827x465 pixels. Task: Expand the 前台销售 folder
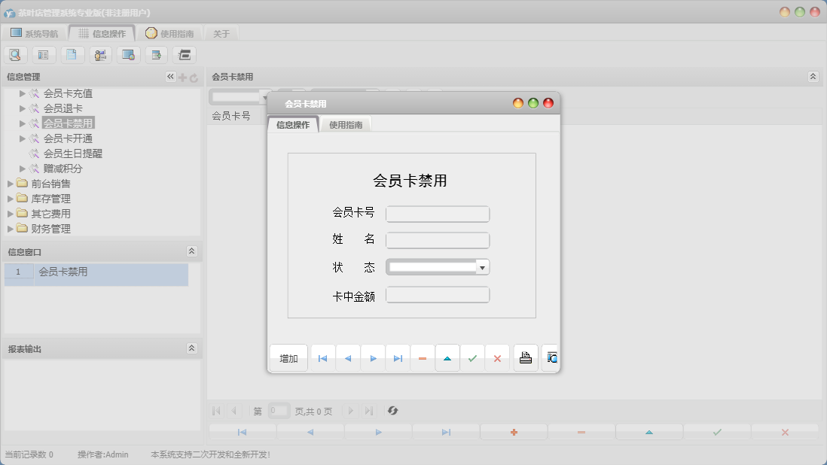10,184
